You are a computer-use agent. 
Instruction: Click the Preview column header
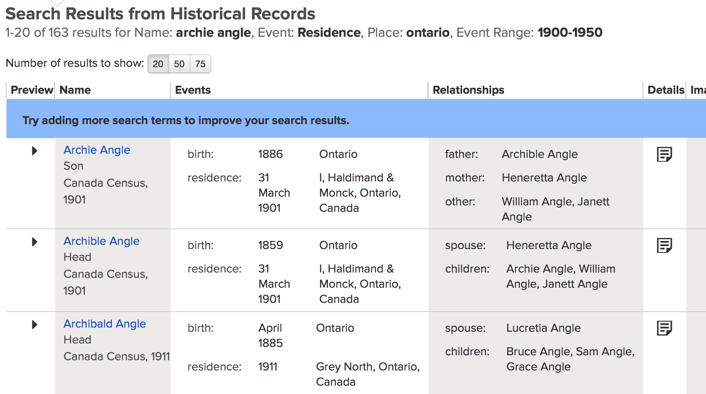[32, 90]
